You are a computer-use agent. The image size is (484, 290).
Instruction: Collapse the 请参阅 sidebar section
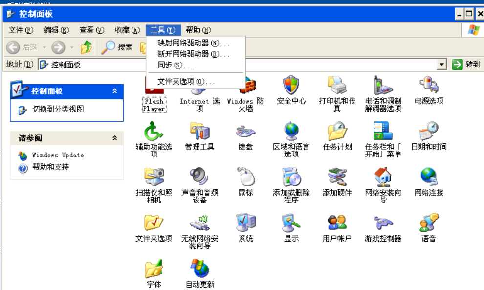(115, 138)
